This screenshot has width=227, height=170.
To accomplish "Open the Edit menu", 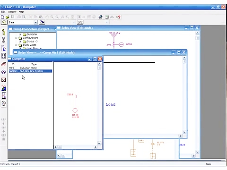I will [x=3, y=12].
